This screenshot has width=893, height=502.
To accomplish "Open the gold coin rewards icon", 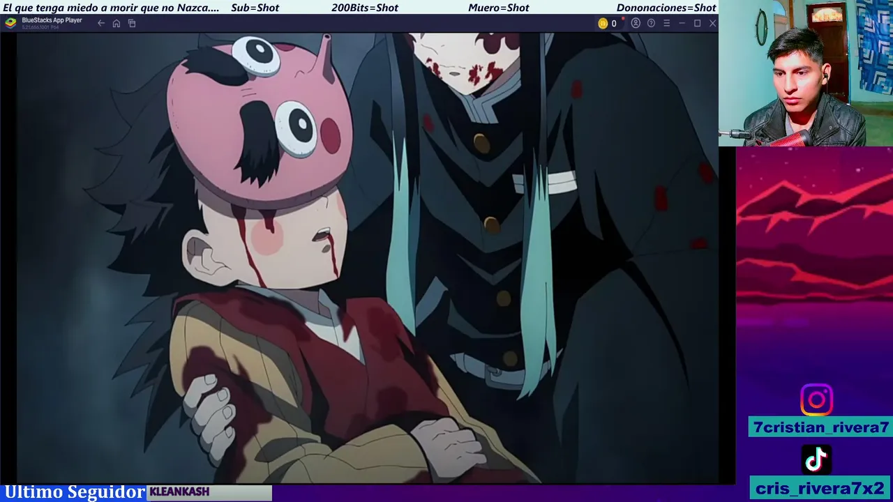I will pyautogui.click(x=603, y=23).
